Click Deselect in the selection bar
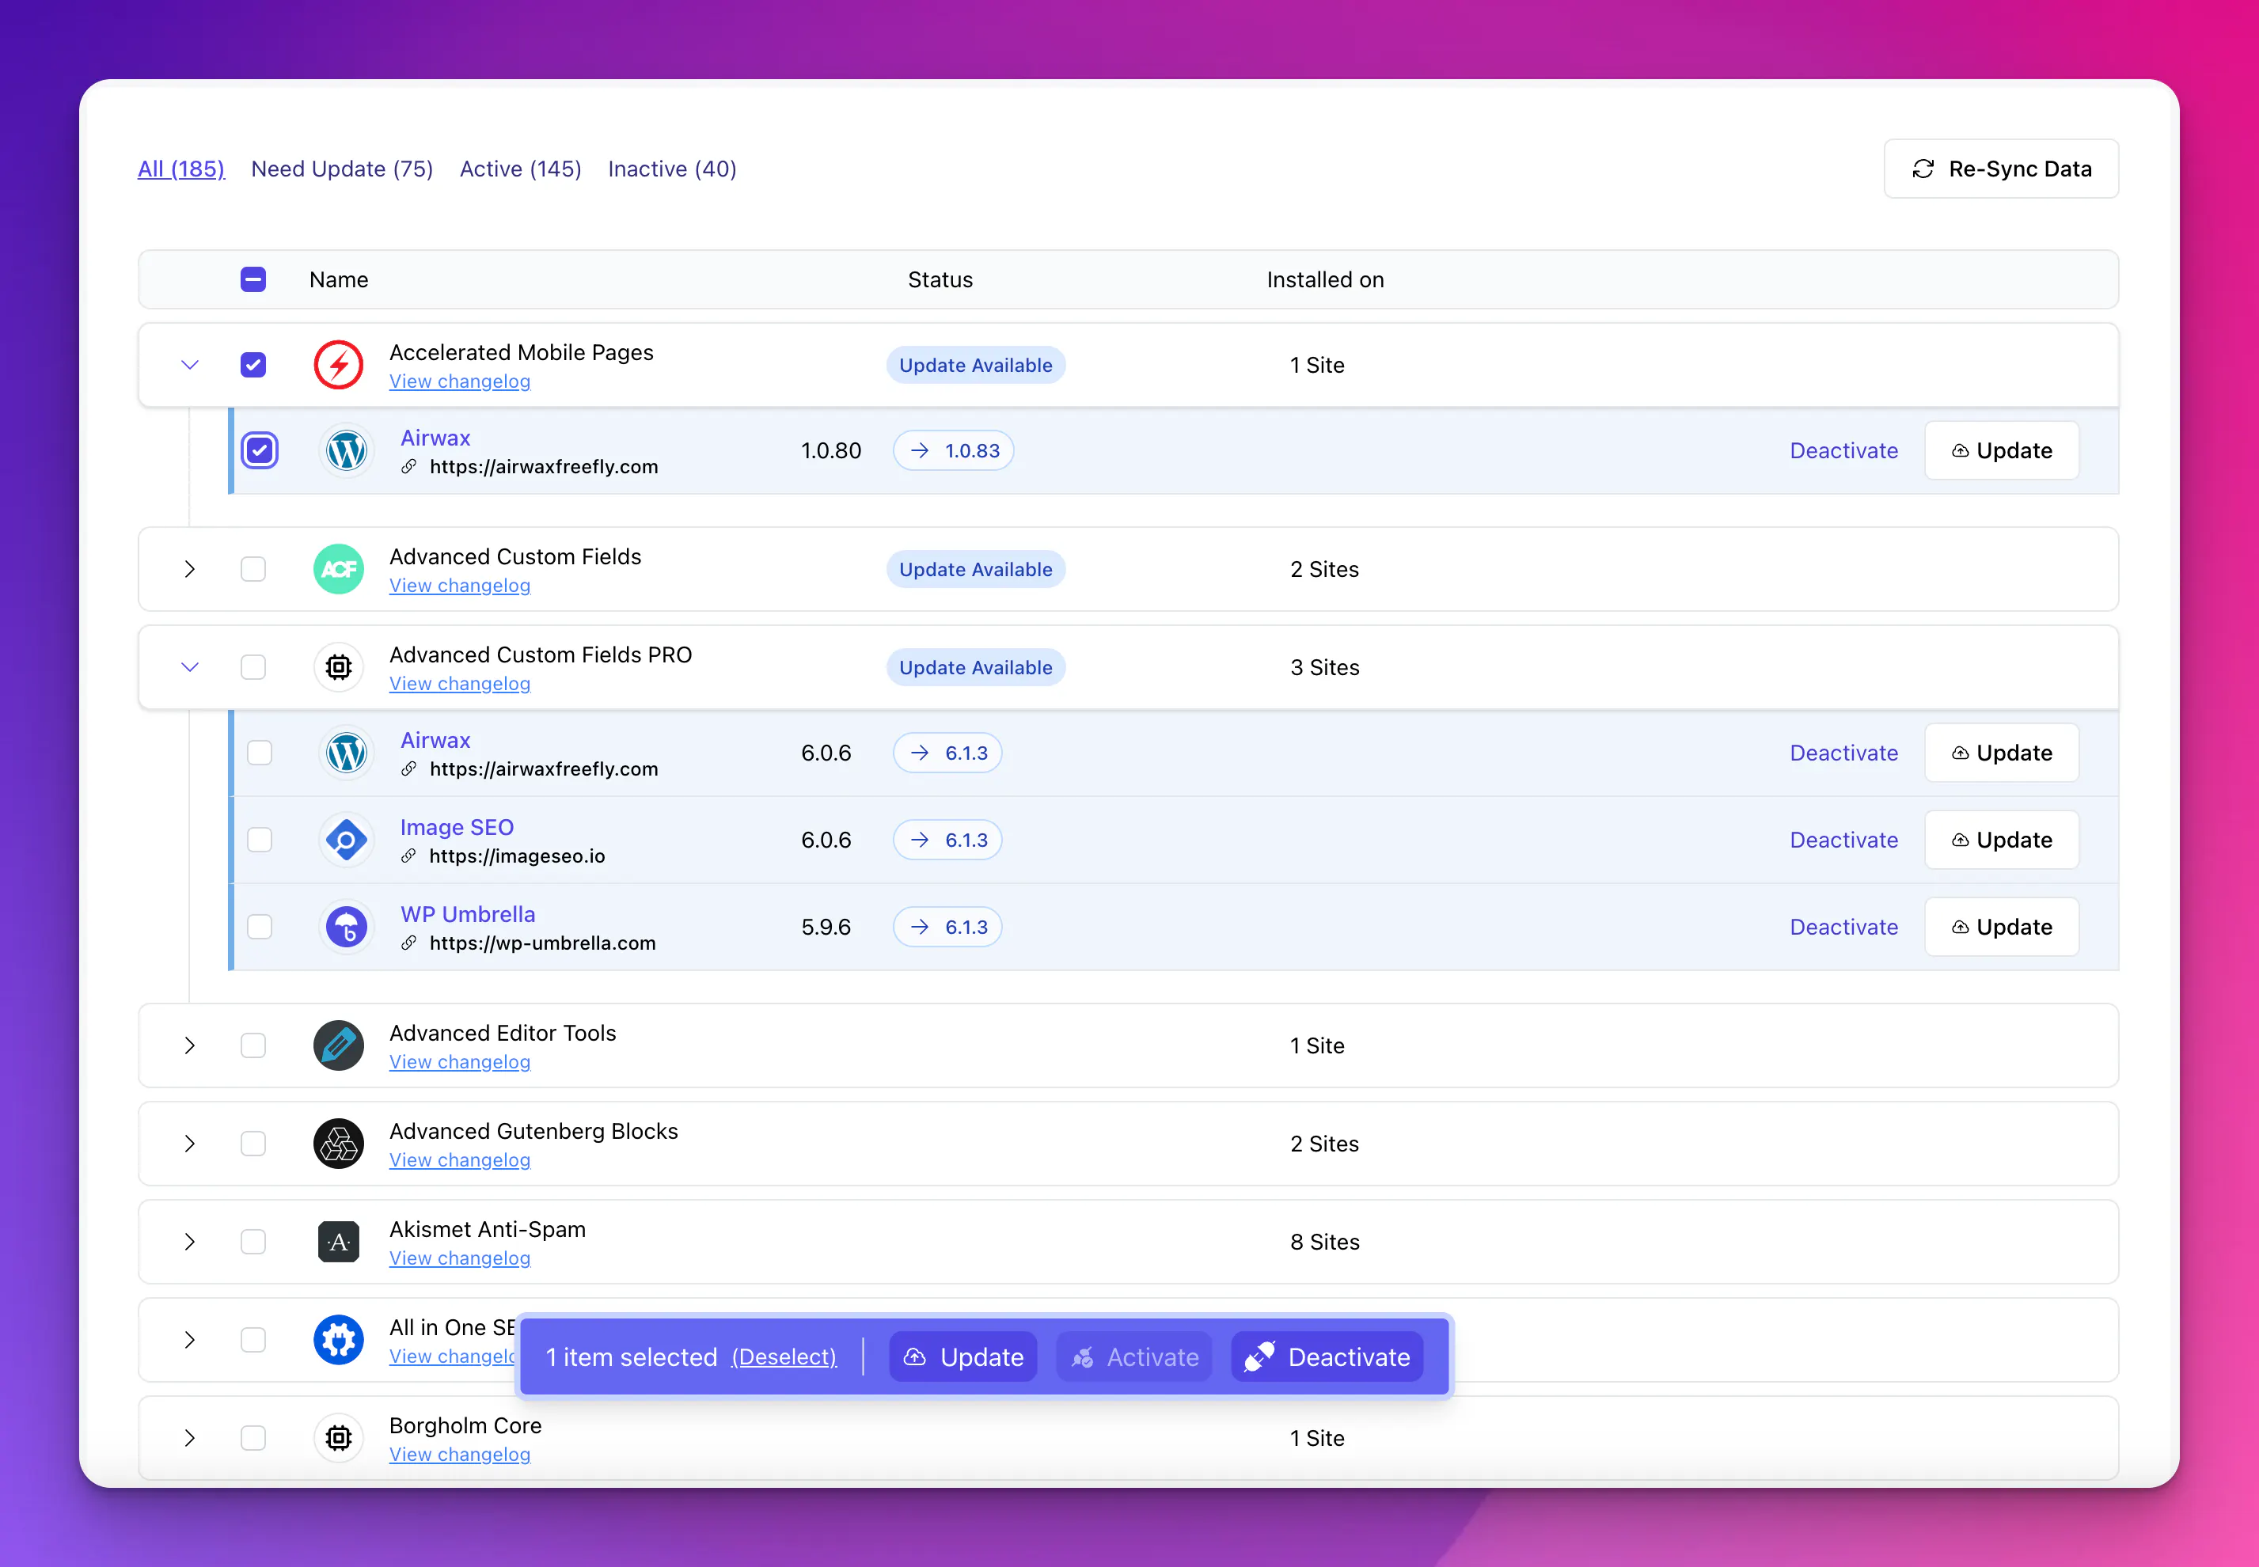 784,1357
